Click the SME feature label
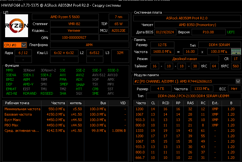The width and height of the screenshot is (242, 162). point(95,93)
